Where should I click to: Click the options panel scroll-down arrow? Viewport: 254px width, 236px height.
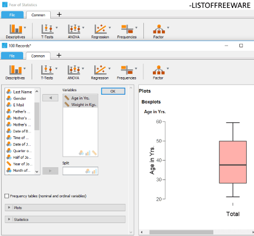[x=131, y=232]
